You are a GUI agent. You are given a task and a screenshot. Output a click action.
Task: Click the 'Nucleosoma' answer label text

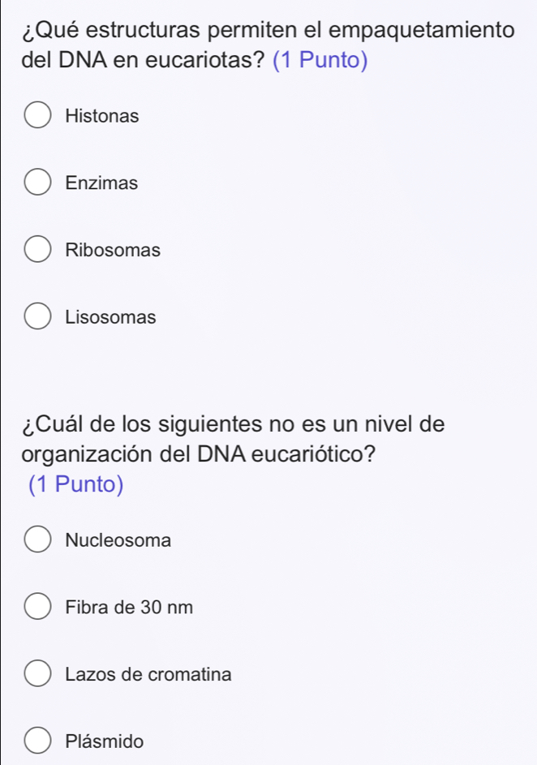pyautogui.click(x=119, y=540)
